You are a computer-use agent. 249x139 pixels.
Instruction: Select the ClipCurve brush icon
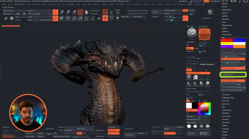207,84
